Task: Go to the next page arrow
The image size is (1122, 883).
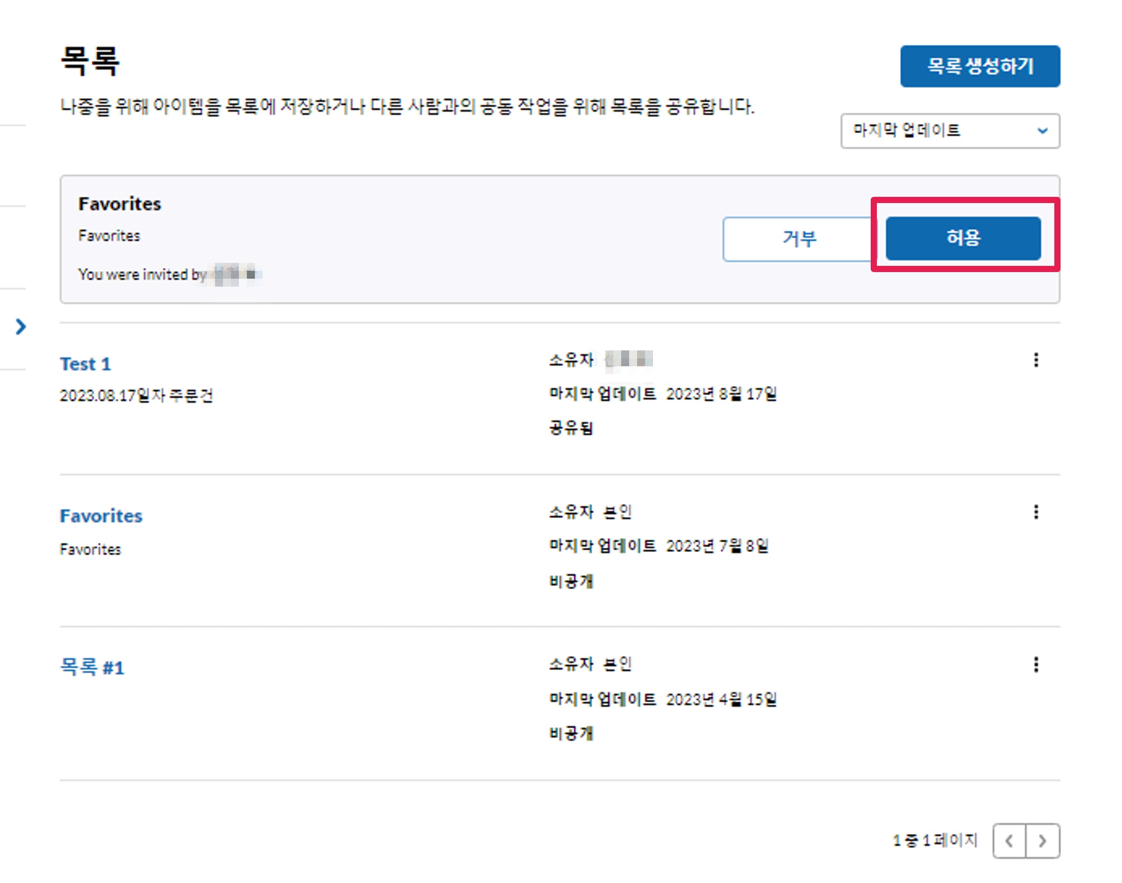Action: pos(1042,841)
